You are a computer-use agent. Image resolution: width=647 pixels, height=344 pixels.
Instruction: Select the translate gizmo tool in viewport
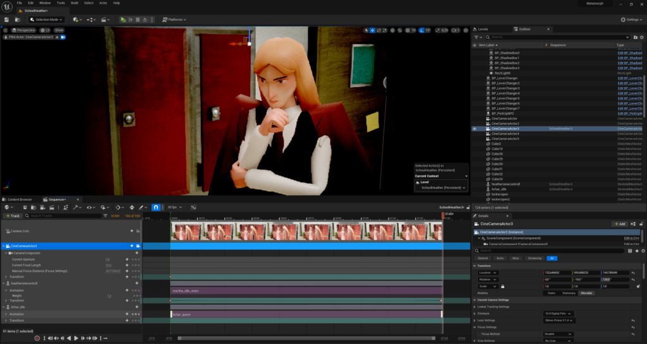[x=372, y=30]
